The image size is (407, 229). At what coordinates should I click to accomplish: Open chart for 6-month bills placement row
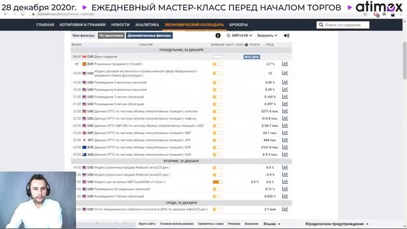coord(285,89)
